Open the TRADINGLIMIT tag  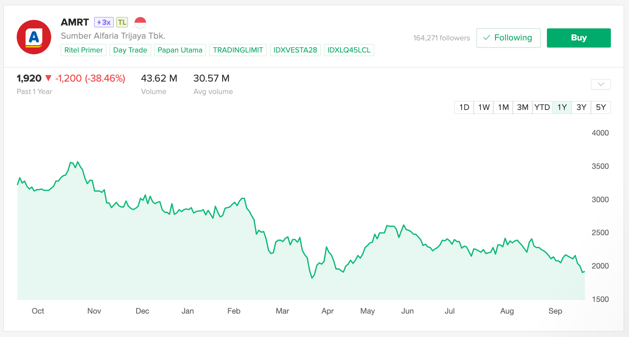coord(238,50)
